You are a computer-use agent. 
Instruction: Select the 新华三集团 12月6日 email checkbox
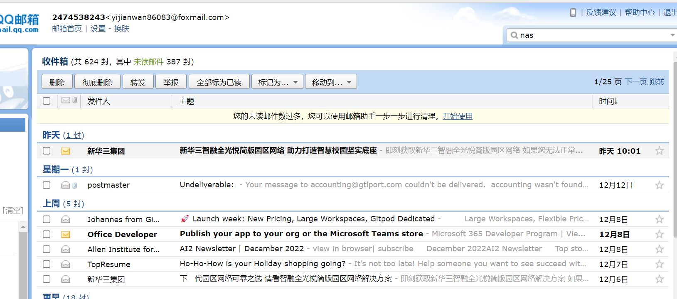(x=47, y=279)
